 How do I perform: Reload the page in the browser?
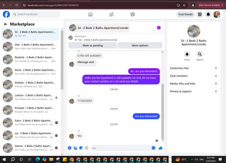pyautogui.click(x=17, y=5)
